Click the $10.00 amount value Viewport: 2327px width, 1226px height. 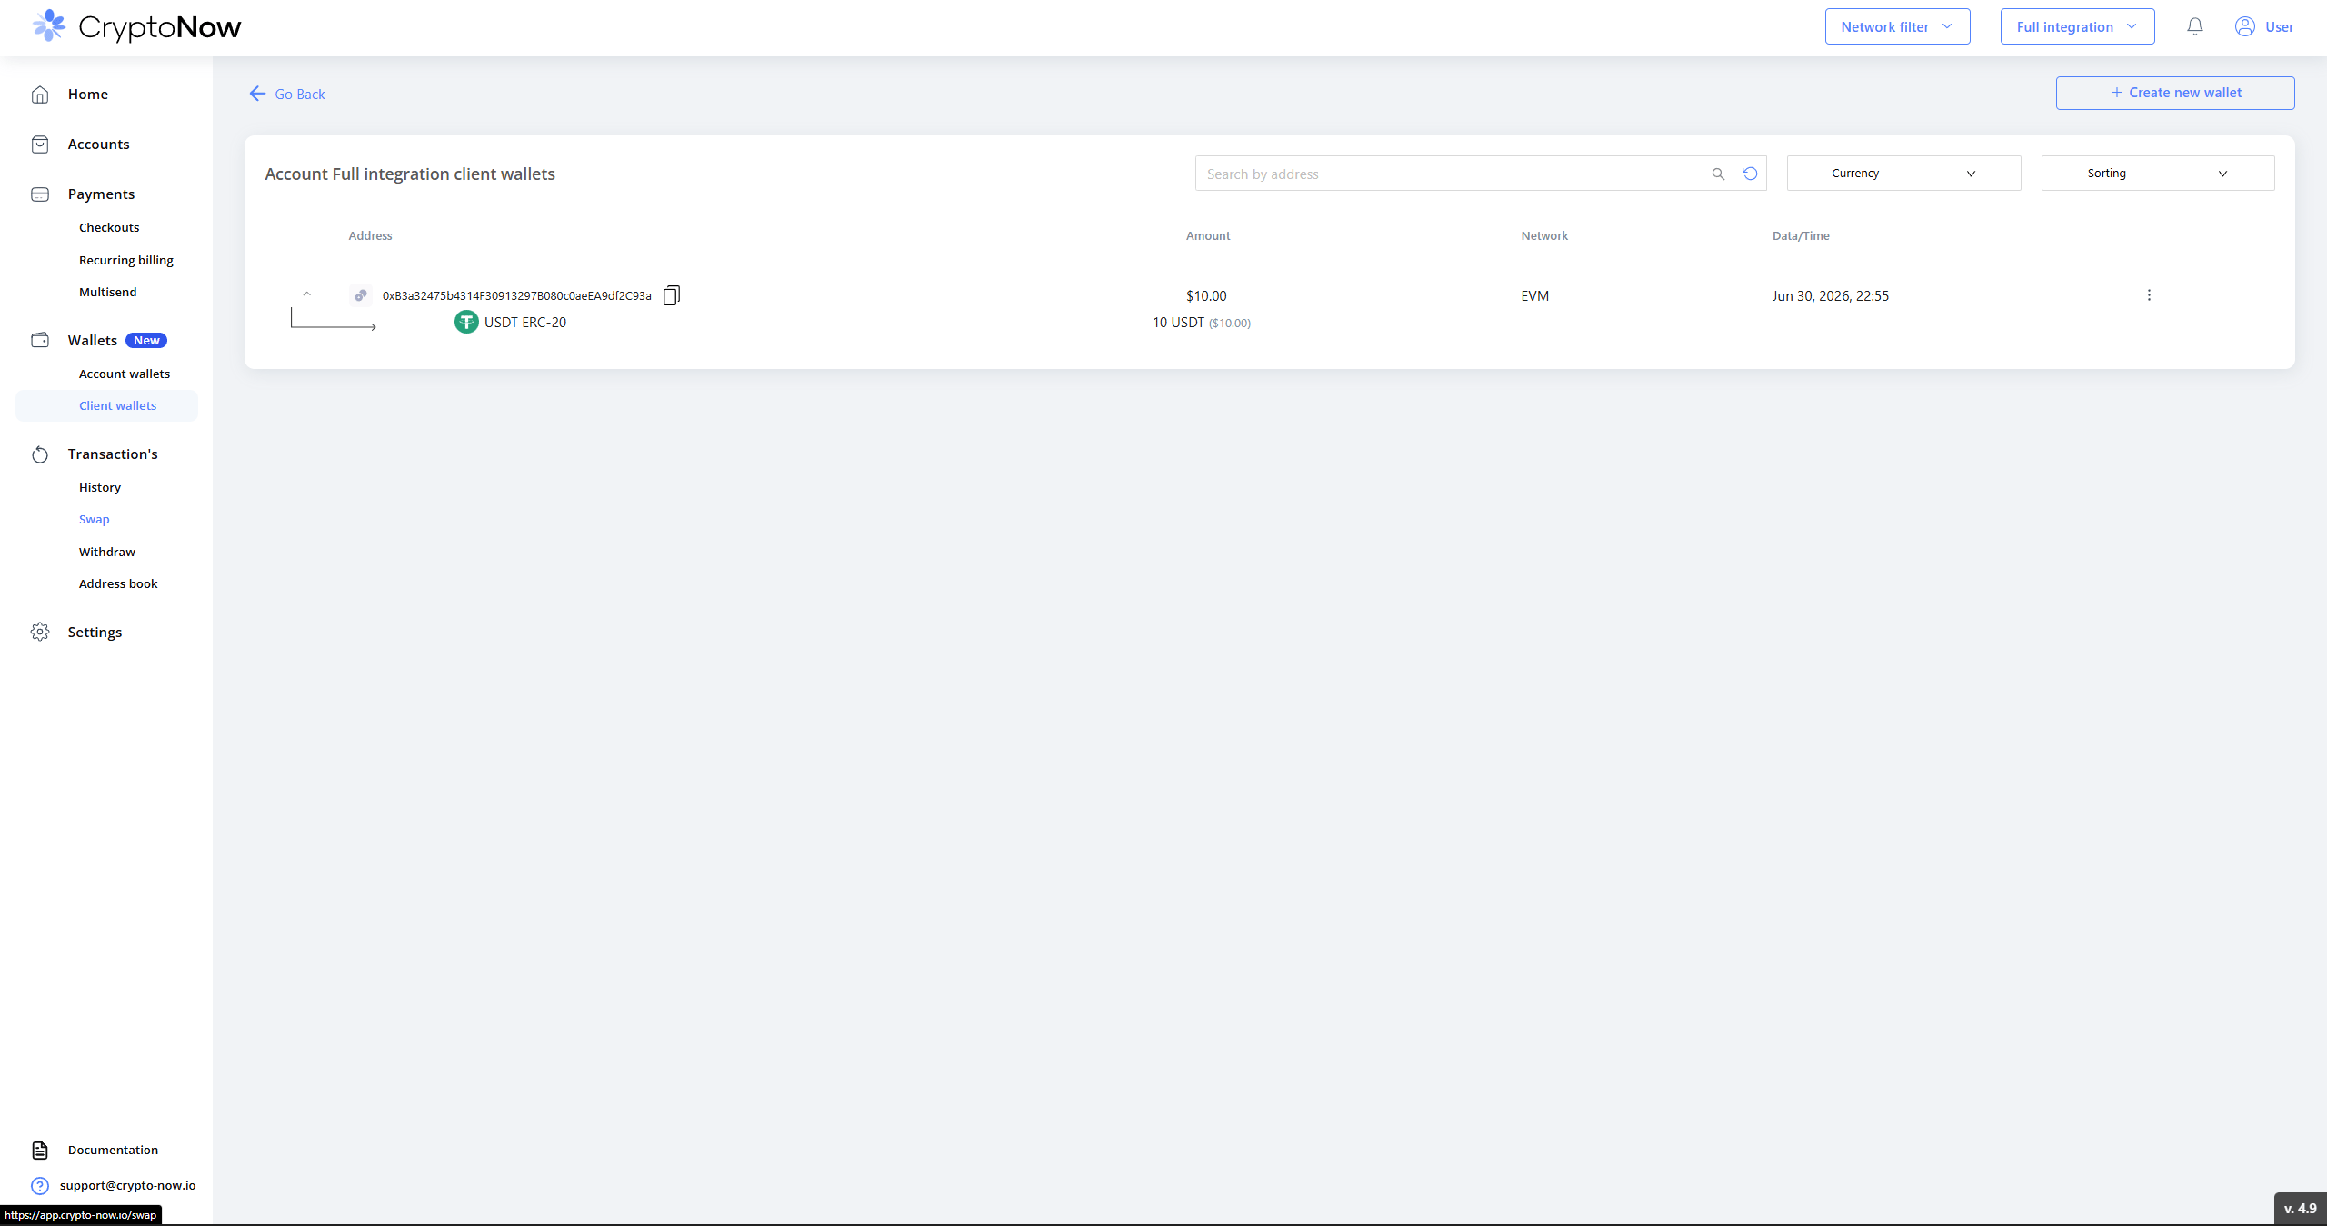1206,295
